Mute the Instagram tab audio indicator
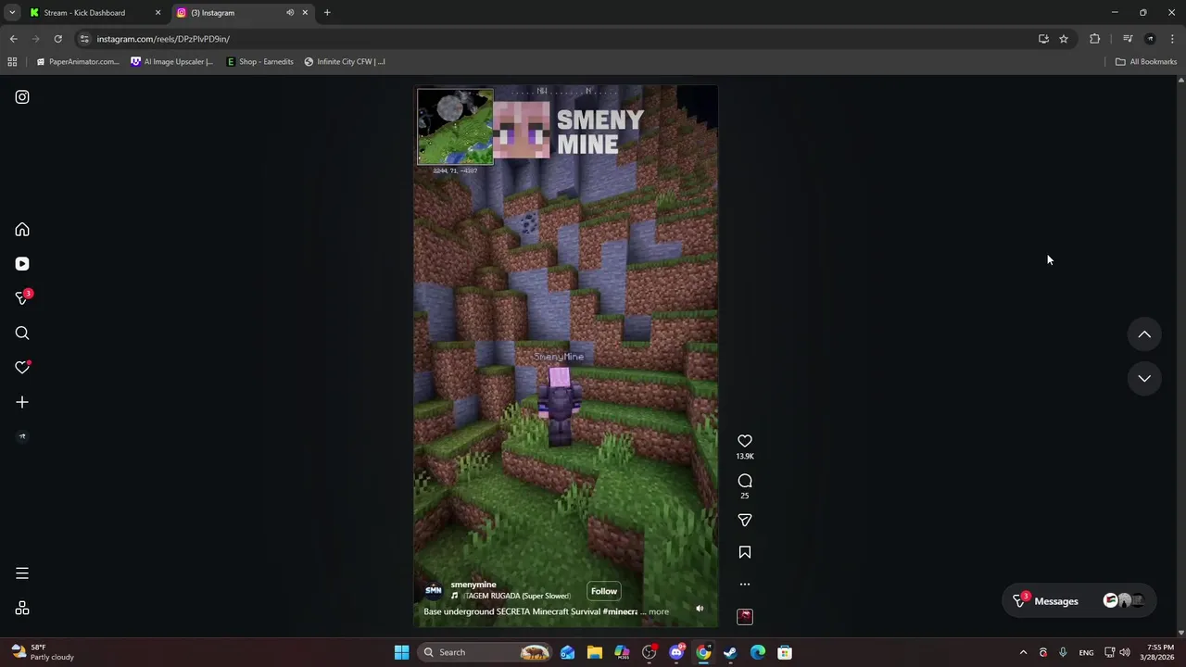The height and width of the screenshot is (667, 1186). point(290,13)
